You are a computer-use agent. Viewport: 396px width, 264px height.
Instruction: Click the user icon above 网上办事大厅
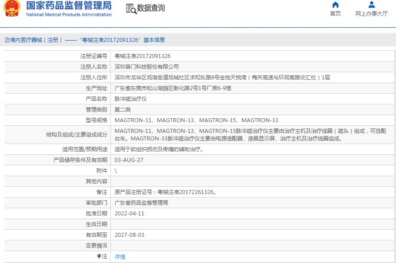click(x=371, y=5)
